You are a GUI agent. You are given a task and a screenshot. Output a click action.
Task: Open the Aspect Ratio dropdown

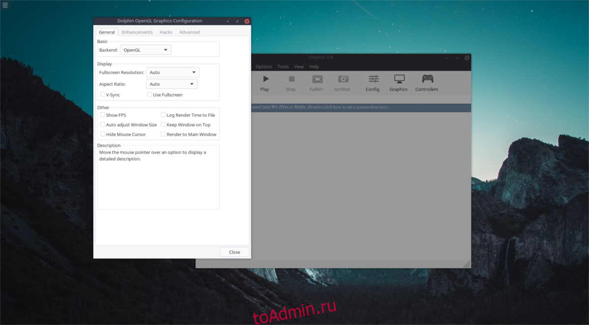[172, 84]
